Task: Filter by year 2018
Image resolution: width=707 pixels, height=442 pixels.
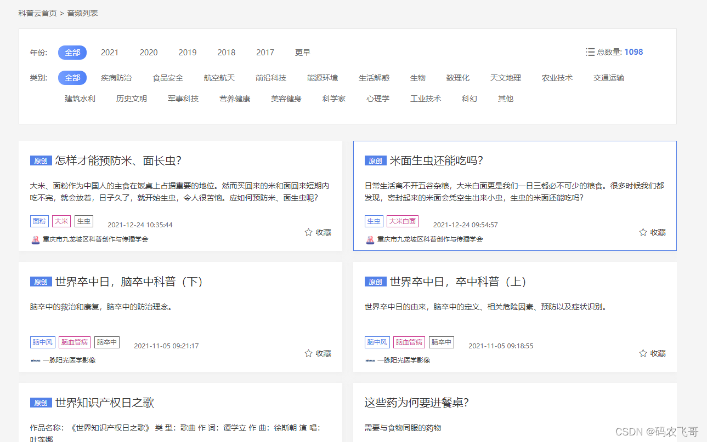Action: tap(227, 53)
